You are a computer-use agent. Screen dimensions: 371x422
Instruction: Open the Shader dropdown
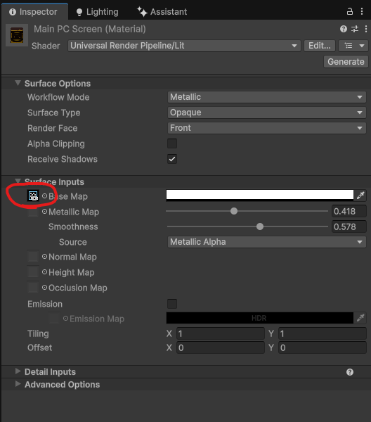click(x=184, y=46)
